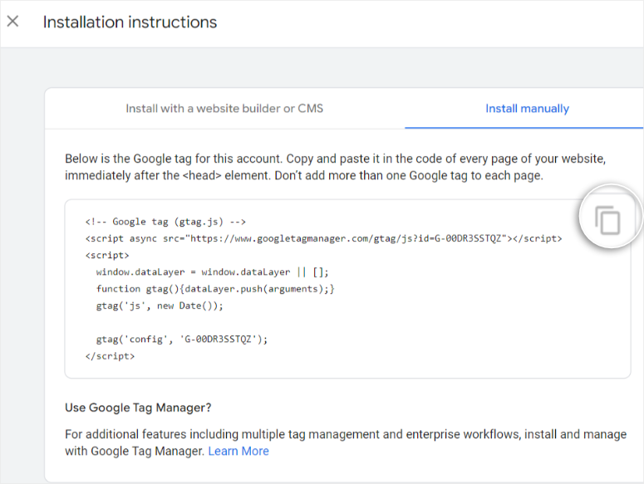Image resolution: width=644 pixels, height=484 pixels.
Task: Click the window.dataLayer assignment line
Action: [x=212, y=272]
